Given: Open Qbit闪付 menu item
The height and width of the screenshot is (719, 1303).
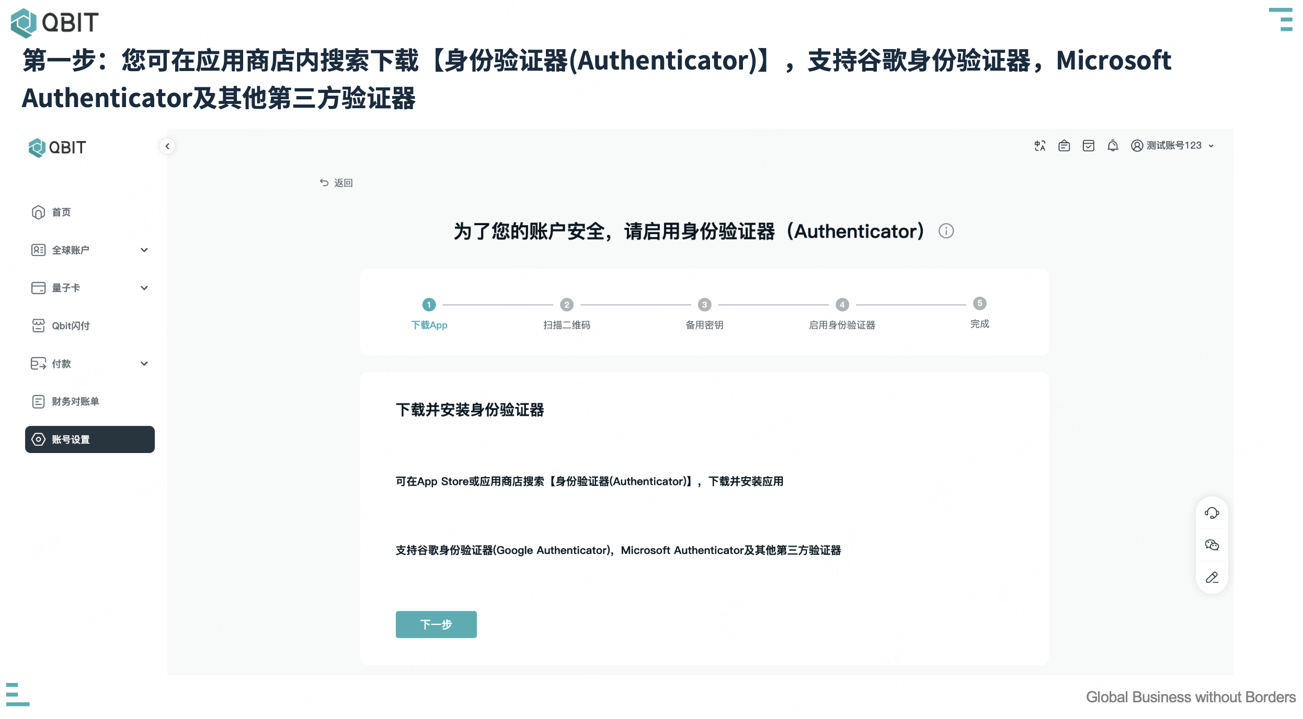Looking at the screenshot, I should coord(90,326).
